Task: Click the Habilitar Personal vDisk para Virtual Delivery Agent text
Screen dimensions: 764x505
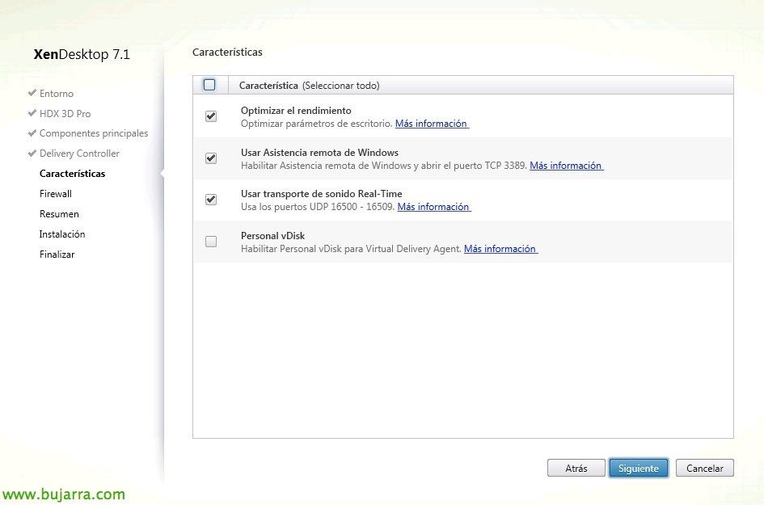Action: click(x=351, y=249)
